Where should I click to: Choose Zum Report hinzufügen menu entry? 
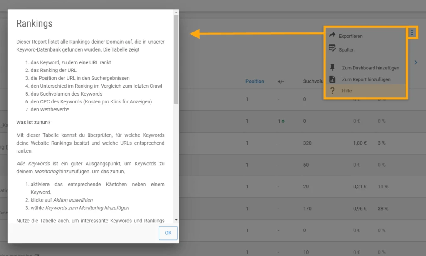366,79
